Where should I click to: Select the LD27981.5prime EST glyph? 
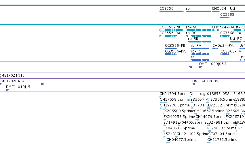(208, 125)
